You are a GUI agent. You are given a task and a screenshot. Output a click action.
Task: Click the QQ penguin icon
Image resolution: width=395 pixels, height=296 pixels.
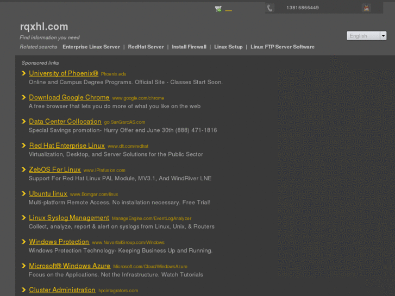click(367, 8)
